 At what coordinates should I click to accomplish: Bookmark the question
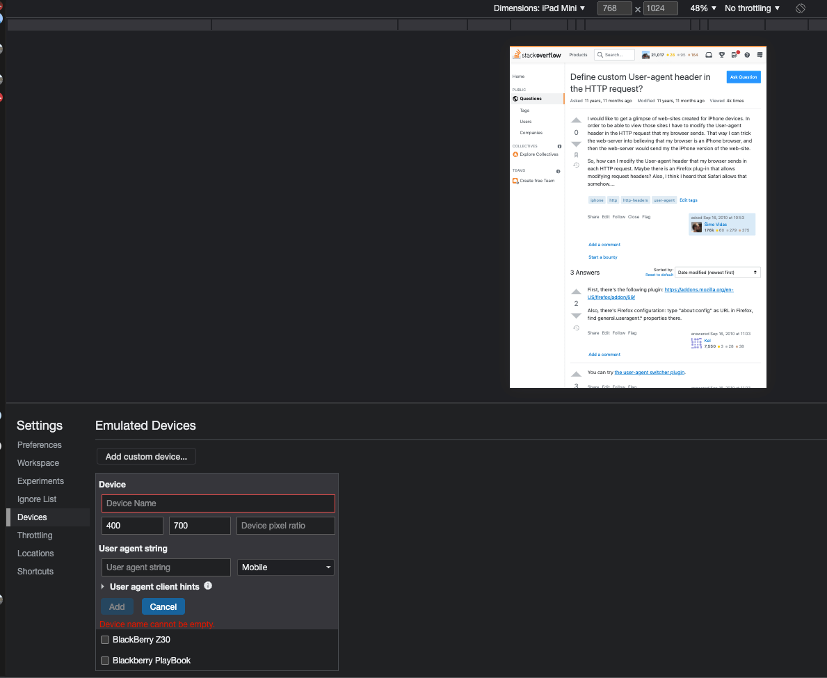576,155
